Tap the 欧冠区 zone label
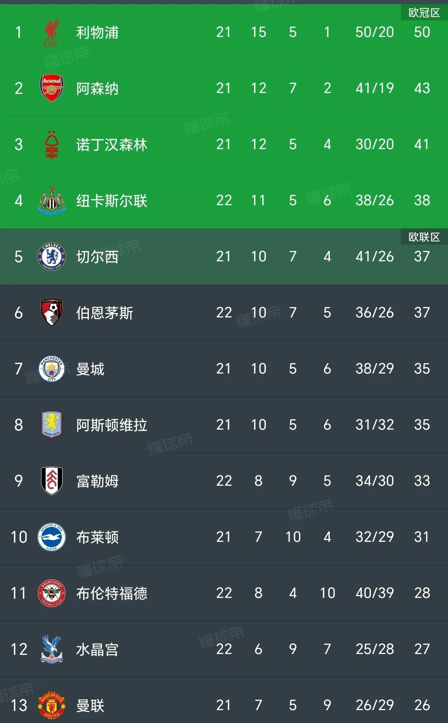 [x=424, y=13]
